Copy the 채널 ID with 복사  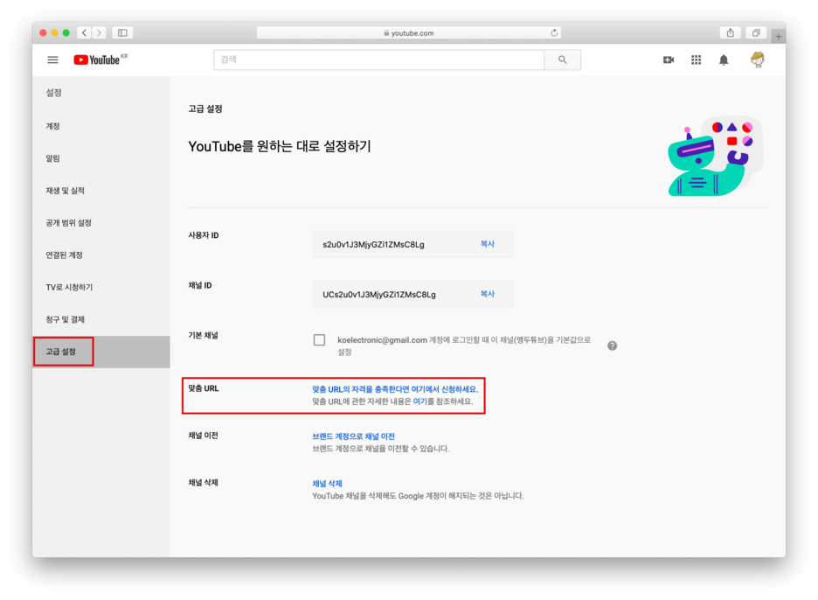click(488, 294)
